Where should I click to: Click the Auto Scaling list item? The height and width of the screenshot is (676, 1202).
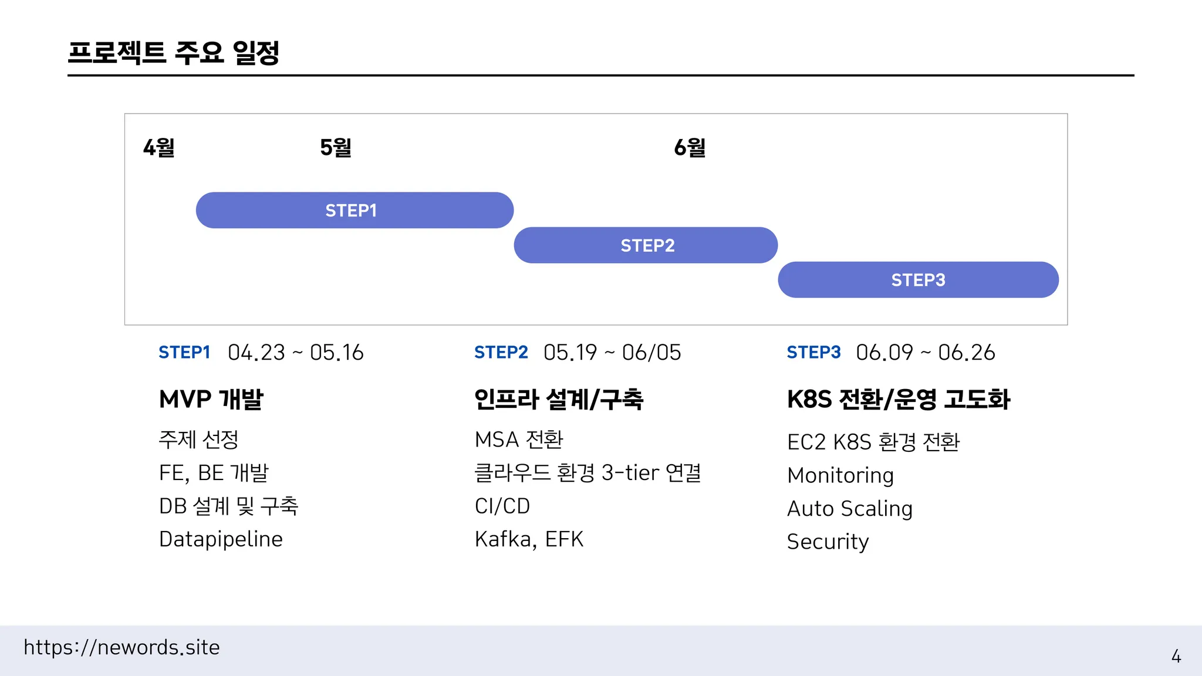click(849, 509)
